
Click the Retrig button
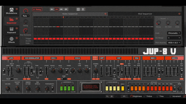click(x=37, y=9)
